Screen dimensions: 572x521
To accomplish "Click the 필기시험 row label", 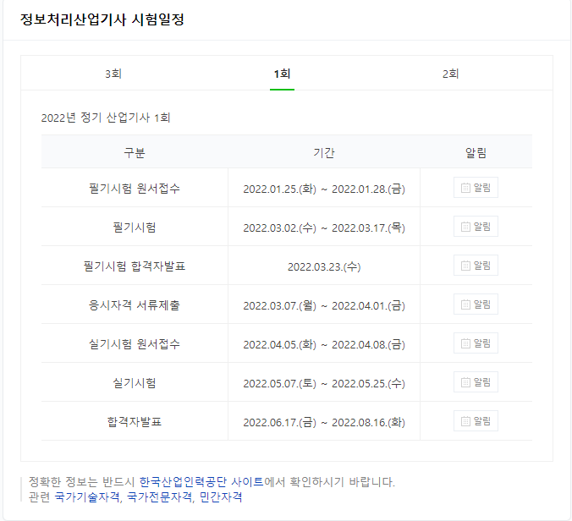I will (x=135, y=228).
